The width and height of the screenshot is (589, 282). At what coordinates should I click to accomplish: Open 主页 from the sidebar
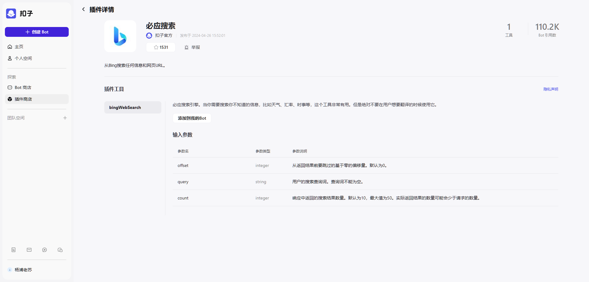pos(37,47)
